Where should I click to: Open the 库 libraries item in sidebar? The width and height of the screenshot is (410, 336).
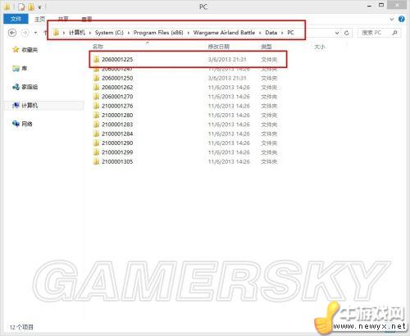20,68
